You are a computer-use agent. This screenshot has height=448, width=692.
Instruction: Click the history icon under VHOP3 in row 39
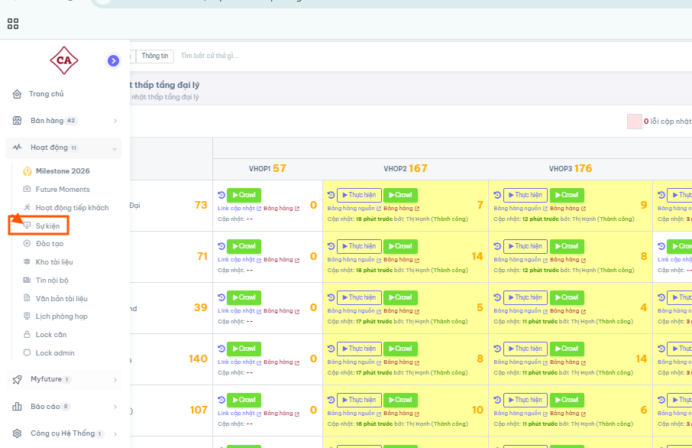pos(497,297)
